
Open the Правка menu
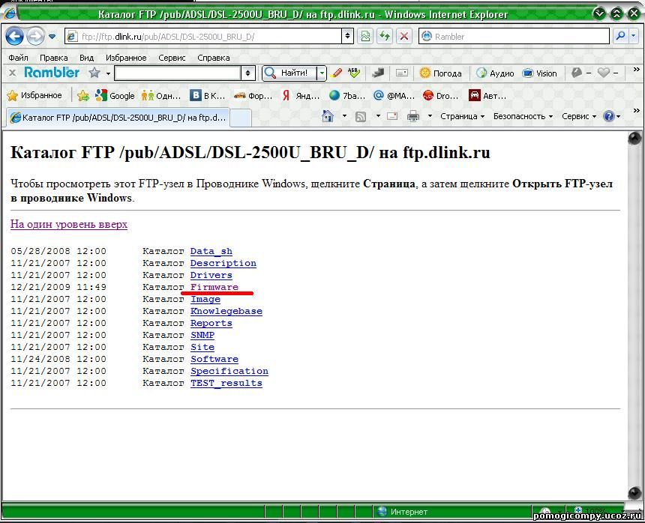54,58
